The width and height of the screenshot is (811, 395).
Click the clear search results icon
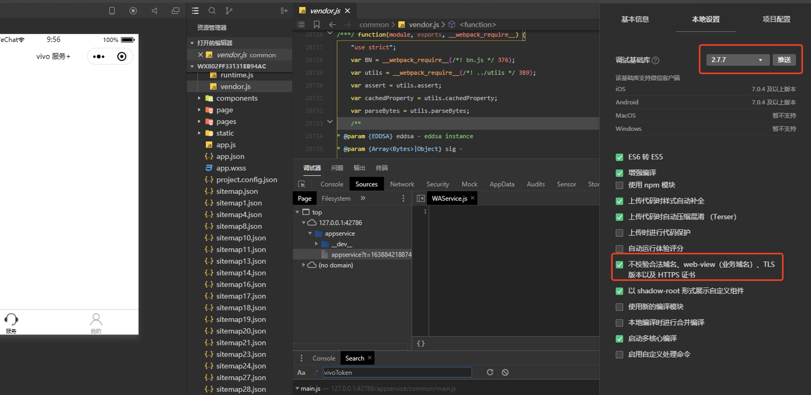[x=505, y=372]
